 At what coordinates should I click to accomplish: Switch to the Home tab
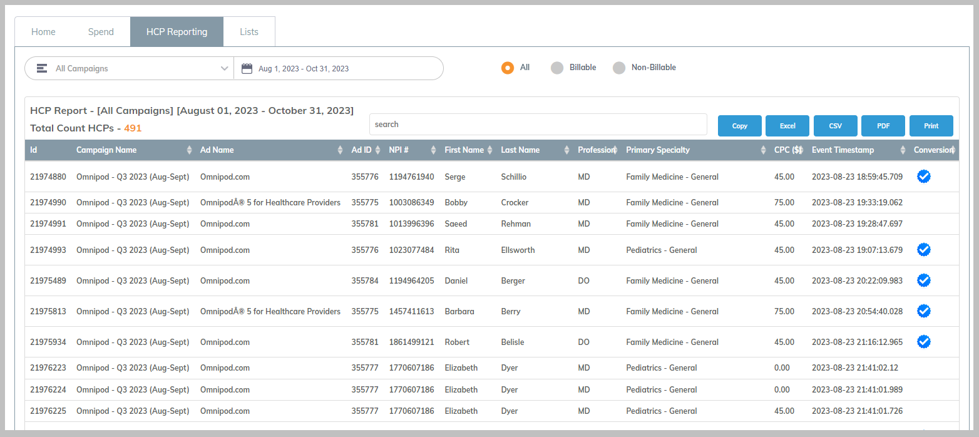tap(43, 31)
